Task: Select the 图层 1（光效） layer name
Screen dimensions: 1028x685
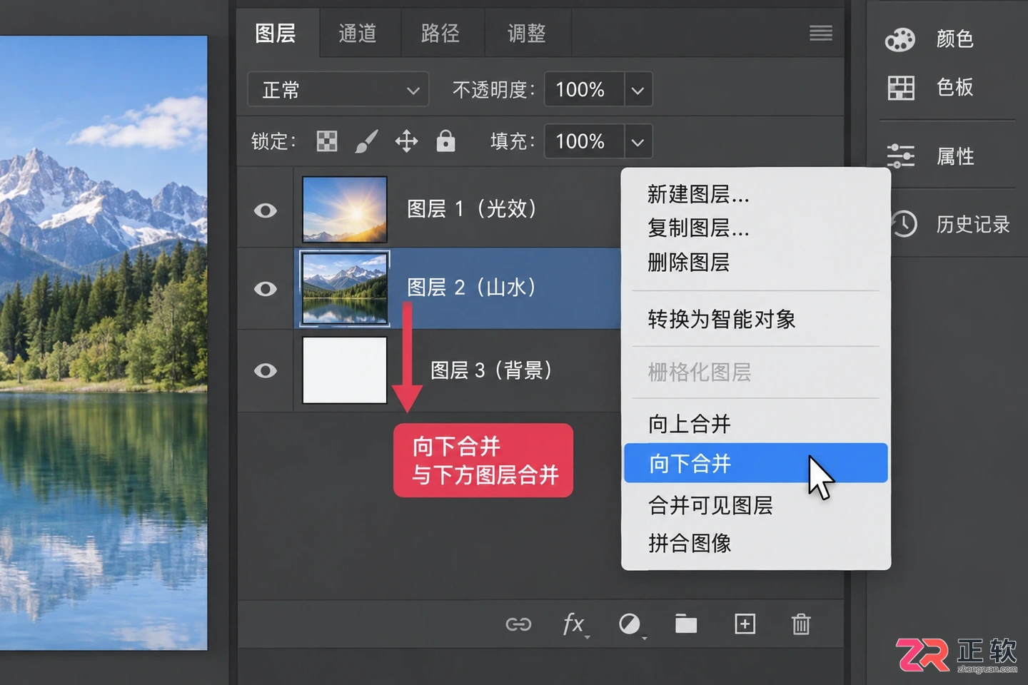Action: (472, 208)
